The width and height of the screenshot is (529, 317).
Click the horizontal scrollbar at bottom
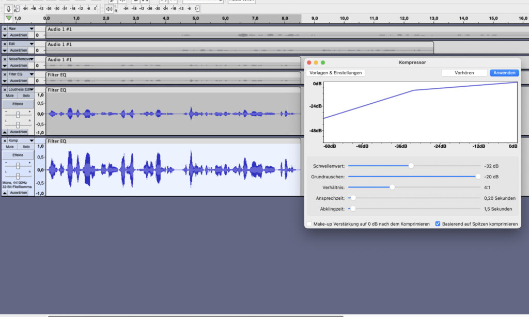196,316
